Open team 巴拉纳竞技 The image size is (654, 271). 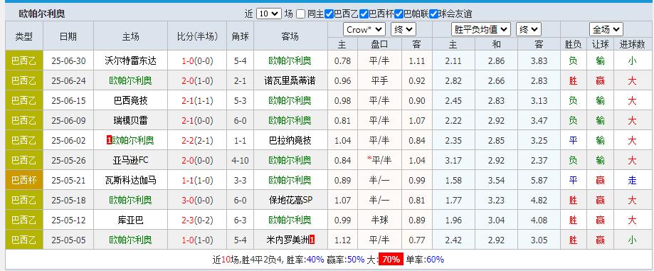pos(290,141)
